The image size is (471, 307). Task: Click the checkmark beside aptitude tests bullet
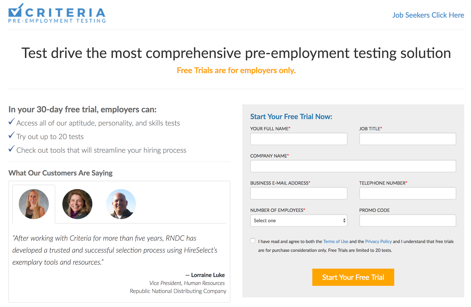[x=11, y=122]
